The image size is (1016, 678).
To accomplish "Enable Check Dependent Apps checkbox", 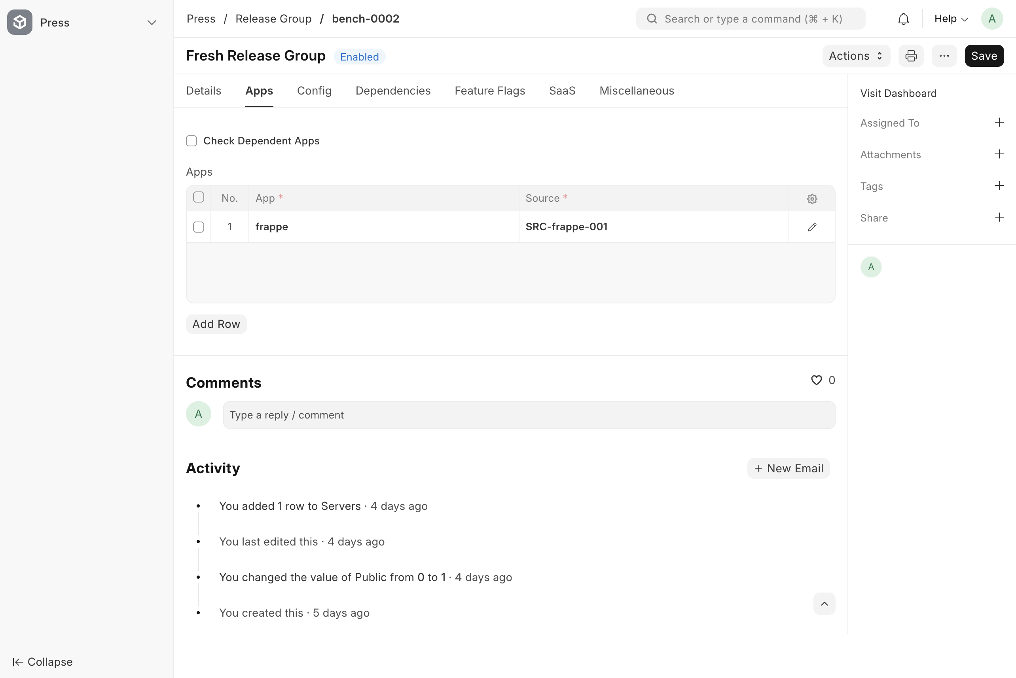I will point(191,141).
